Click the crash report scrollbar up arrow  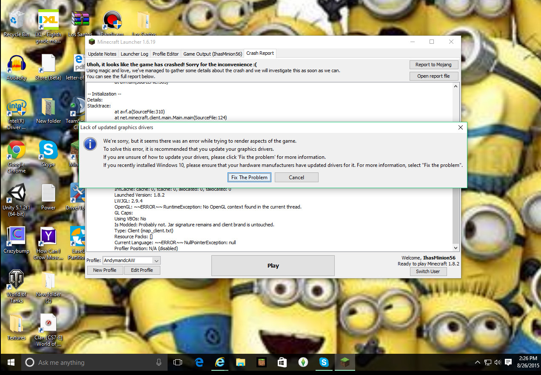(456, 86)
